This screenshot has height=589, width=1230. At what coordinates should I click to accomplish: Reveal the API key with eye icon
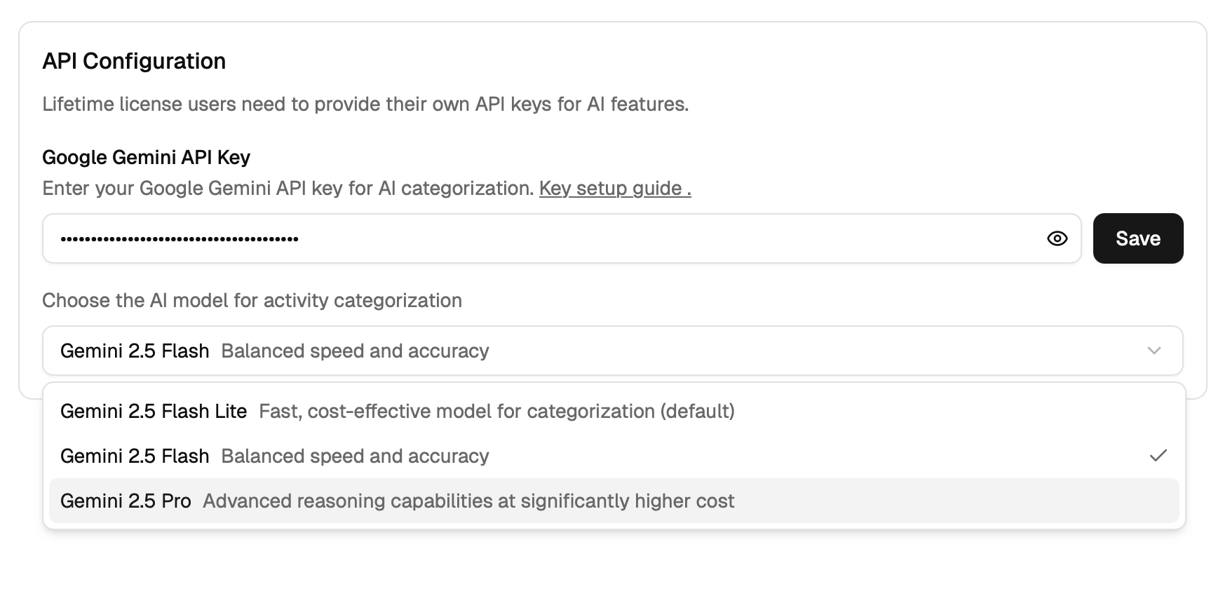click(1057, 238)
